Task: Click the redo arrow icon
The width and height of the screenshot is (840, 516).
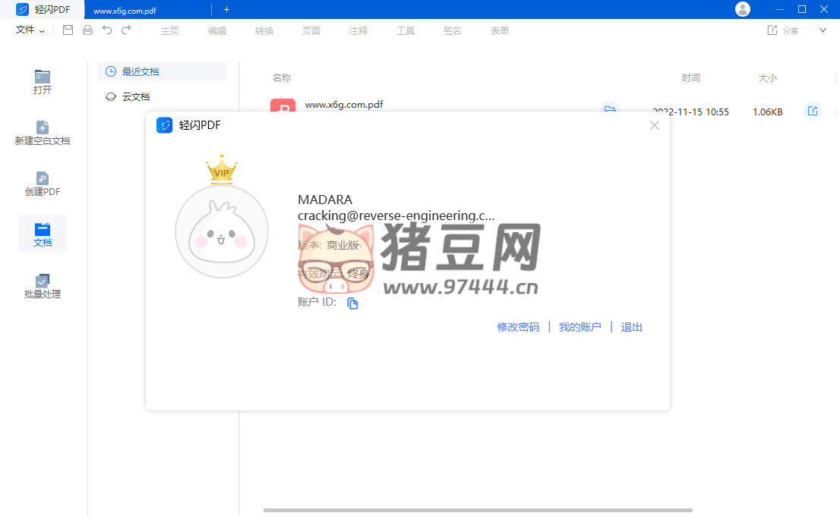Action: pos(126,30)
